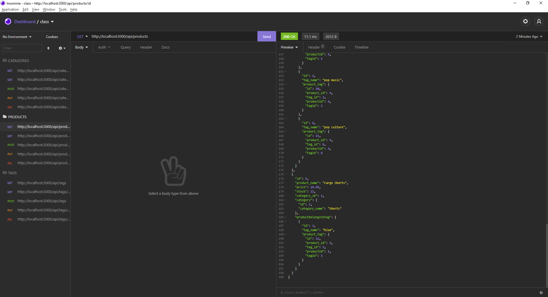Collapse the PRODUCTS folder

pyautogui.click(x=17, y=117)
